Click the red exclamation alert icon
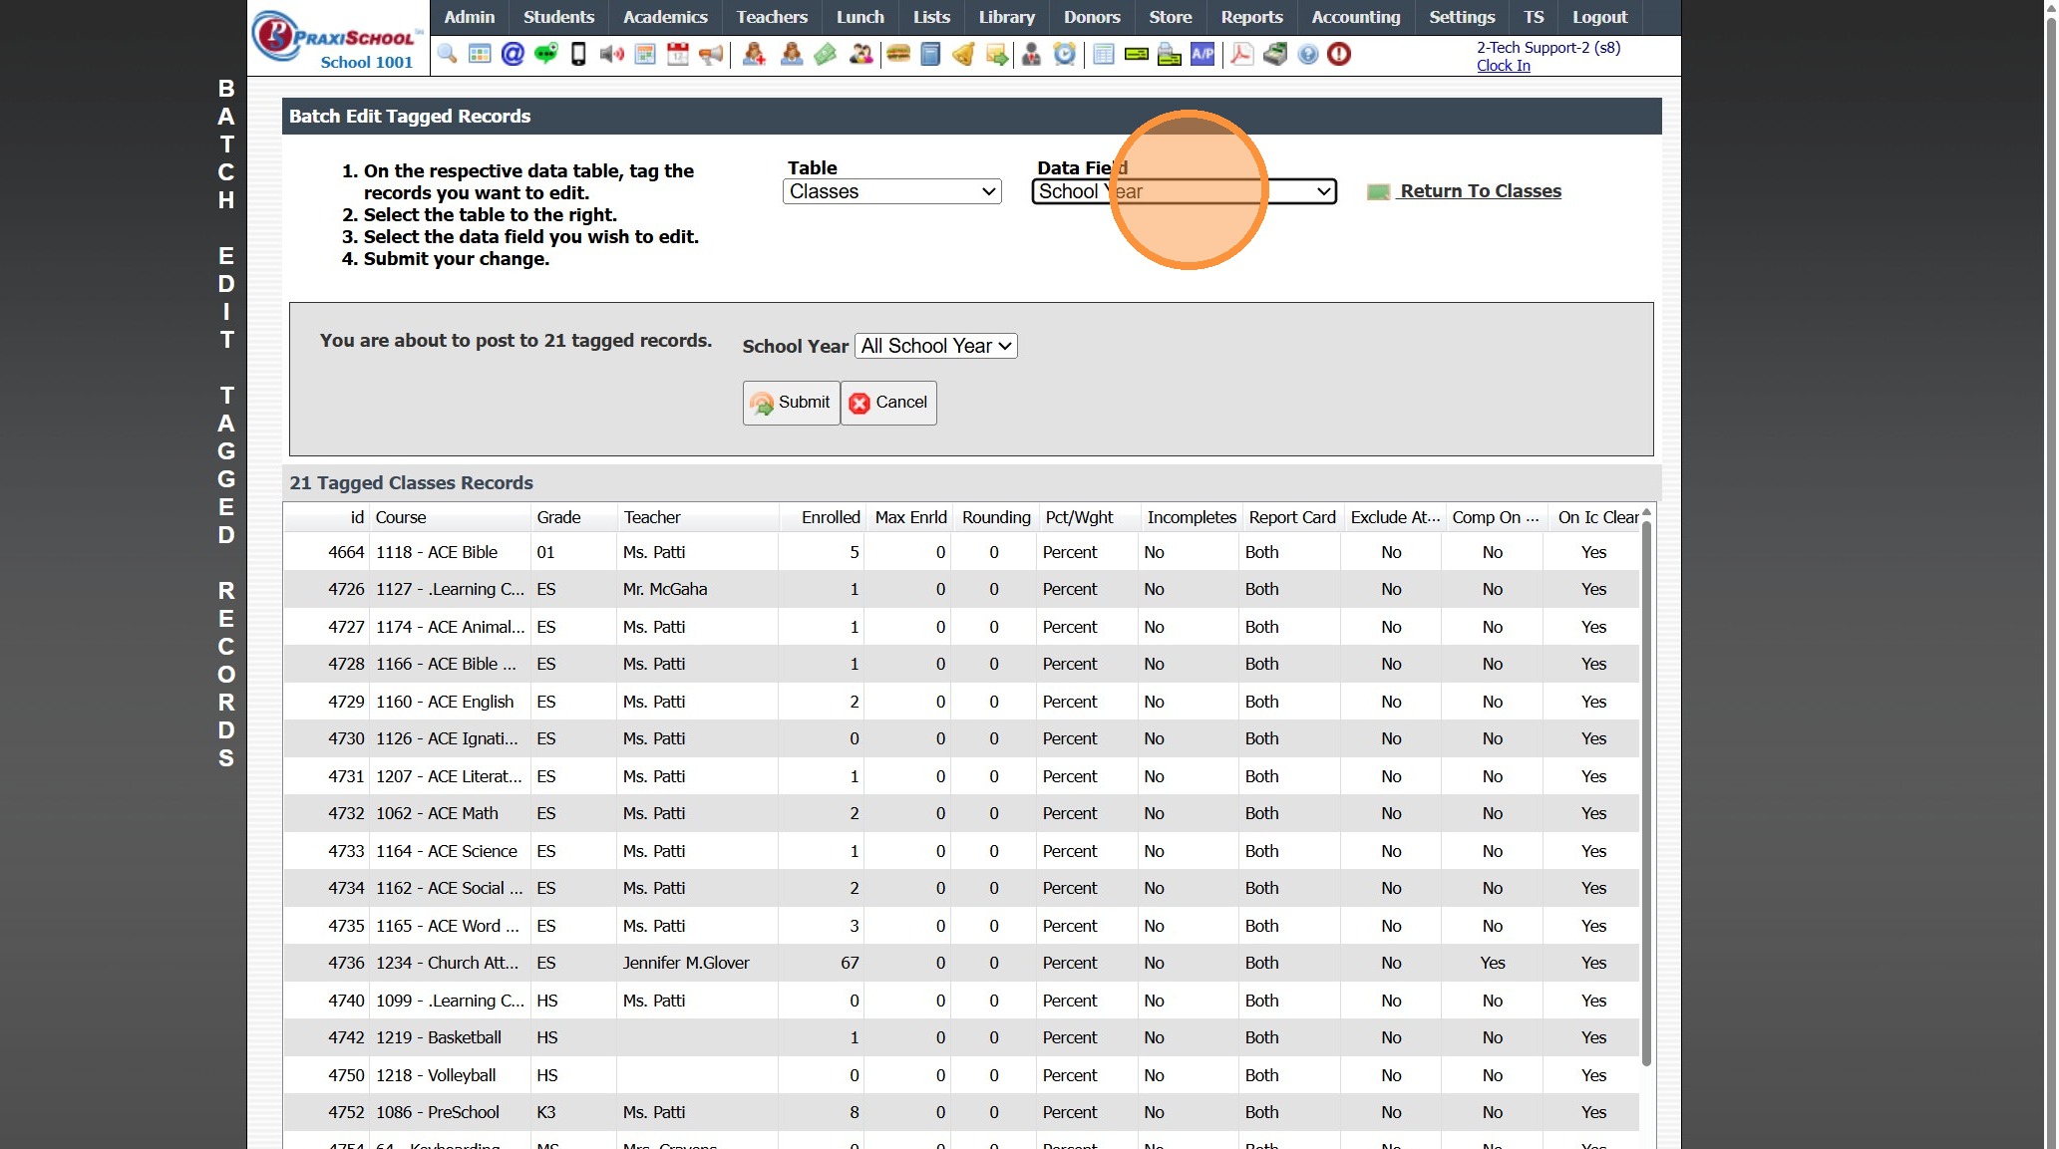2059x1149 pixels. [1339, 54]
